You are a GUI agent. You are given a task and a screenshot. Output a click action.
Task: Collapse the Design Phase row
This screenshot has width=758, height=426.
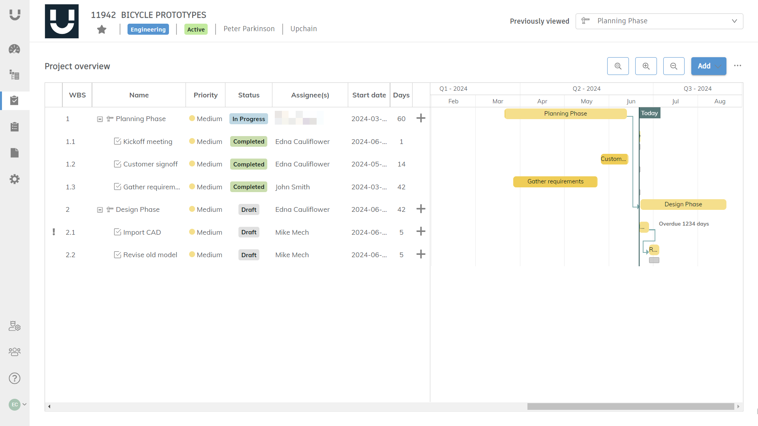[x=100, y=210]
